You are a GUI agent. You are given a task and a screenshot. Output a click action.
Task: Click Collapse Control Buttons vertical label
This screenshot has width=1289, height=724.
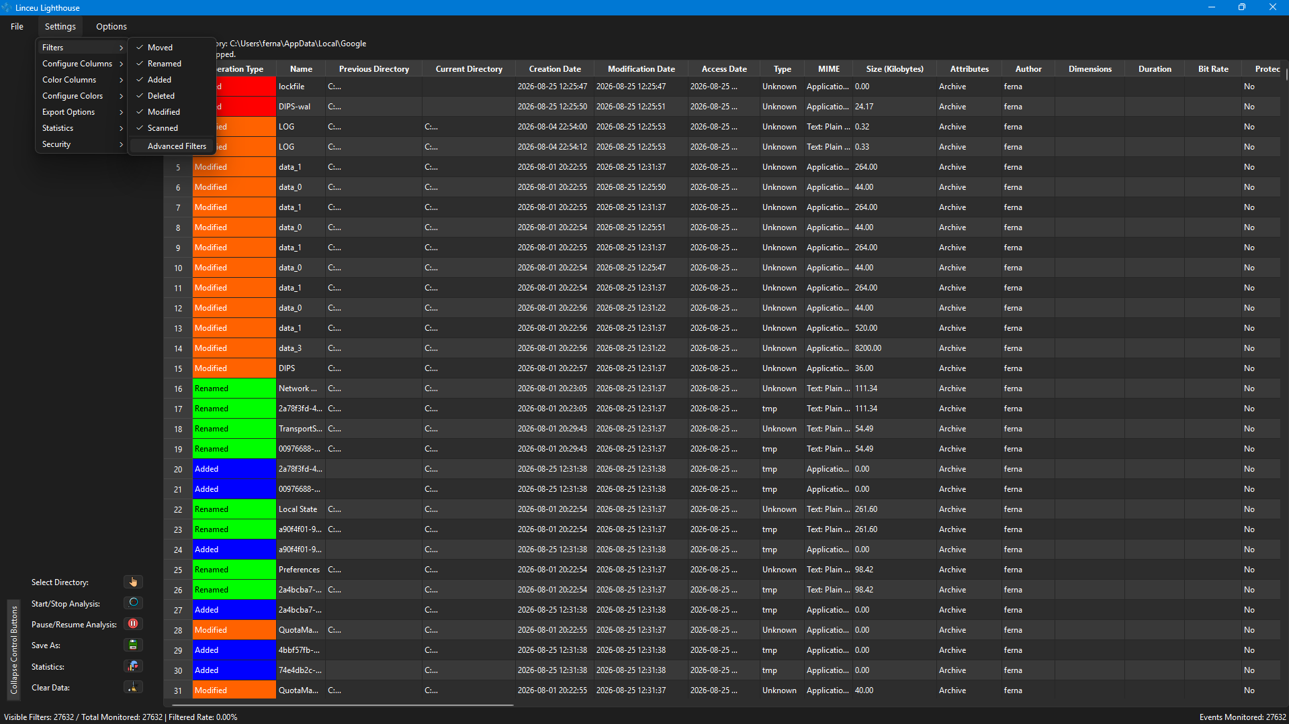(x=13, y=649)
